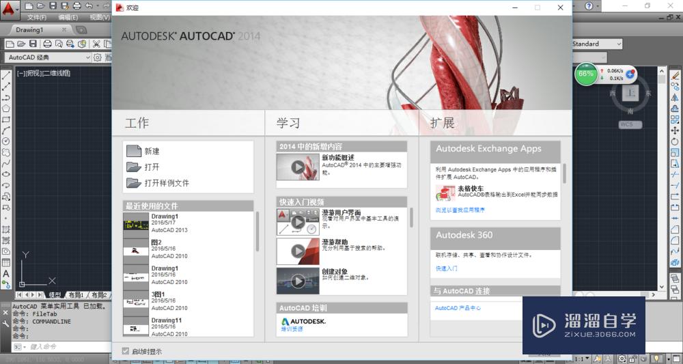This screenshot has height=364, width=683.
Task: Select the Ellipse tool in Draw toolbar
Action: click(6, 174)
